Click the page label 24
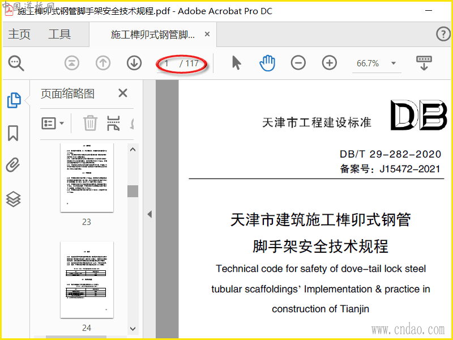Screen dimensions: 453x340 87,328
